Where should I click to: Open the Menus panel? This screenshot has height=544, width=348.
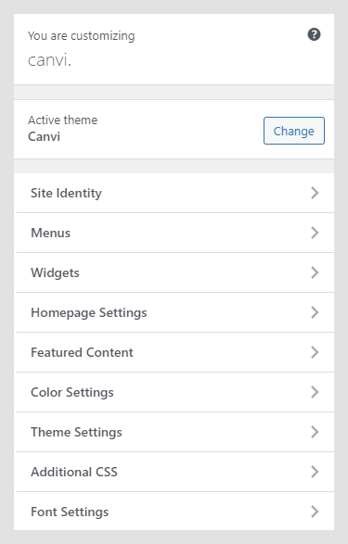174,233
